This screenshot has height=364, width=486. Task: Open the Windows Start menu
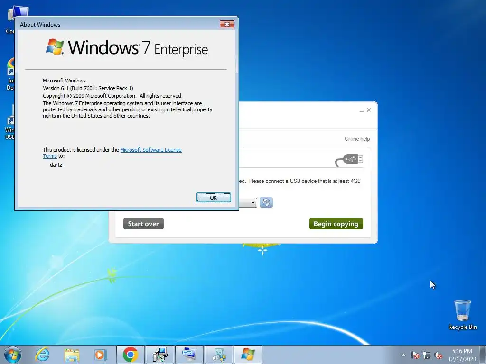[13, 355]
